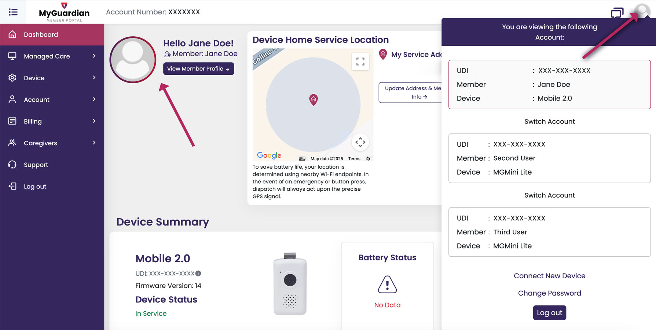Expand the Device submenu chevron
656x330 pixels.
[x=94, y=78]
